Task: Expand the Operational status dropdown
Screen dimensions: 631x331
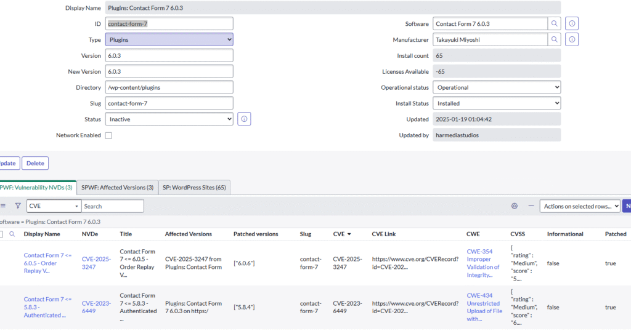Action: pos(497,87)
